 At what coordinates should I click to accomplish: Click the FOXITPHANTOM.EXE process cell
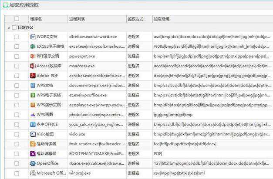[97, 154]
